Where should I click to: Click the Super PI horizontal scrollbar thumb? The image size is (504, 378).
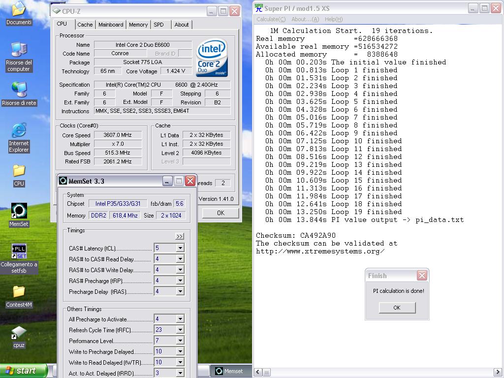pyautogui.click(x=266, y=372)
